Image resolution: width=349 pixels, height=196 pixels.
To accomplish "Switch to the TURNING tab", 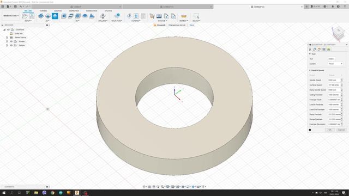I will coord(44,11).
